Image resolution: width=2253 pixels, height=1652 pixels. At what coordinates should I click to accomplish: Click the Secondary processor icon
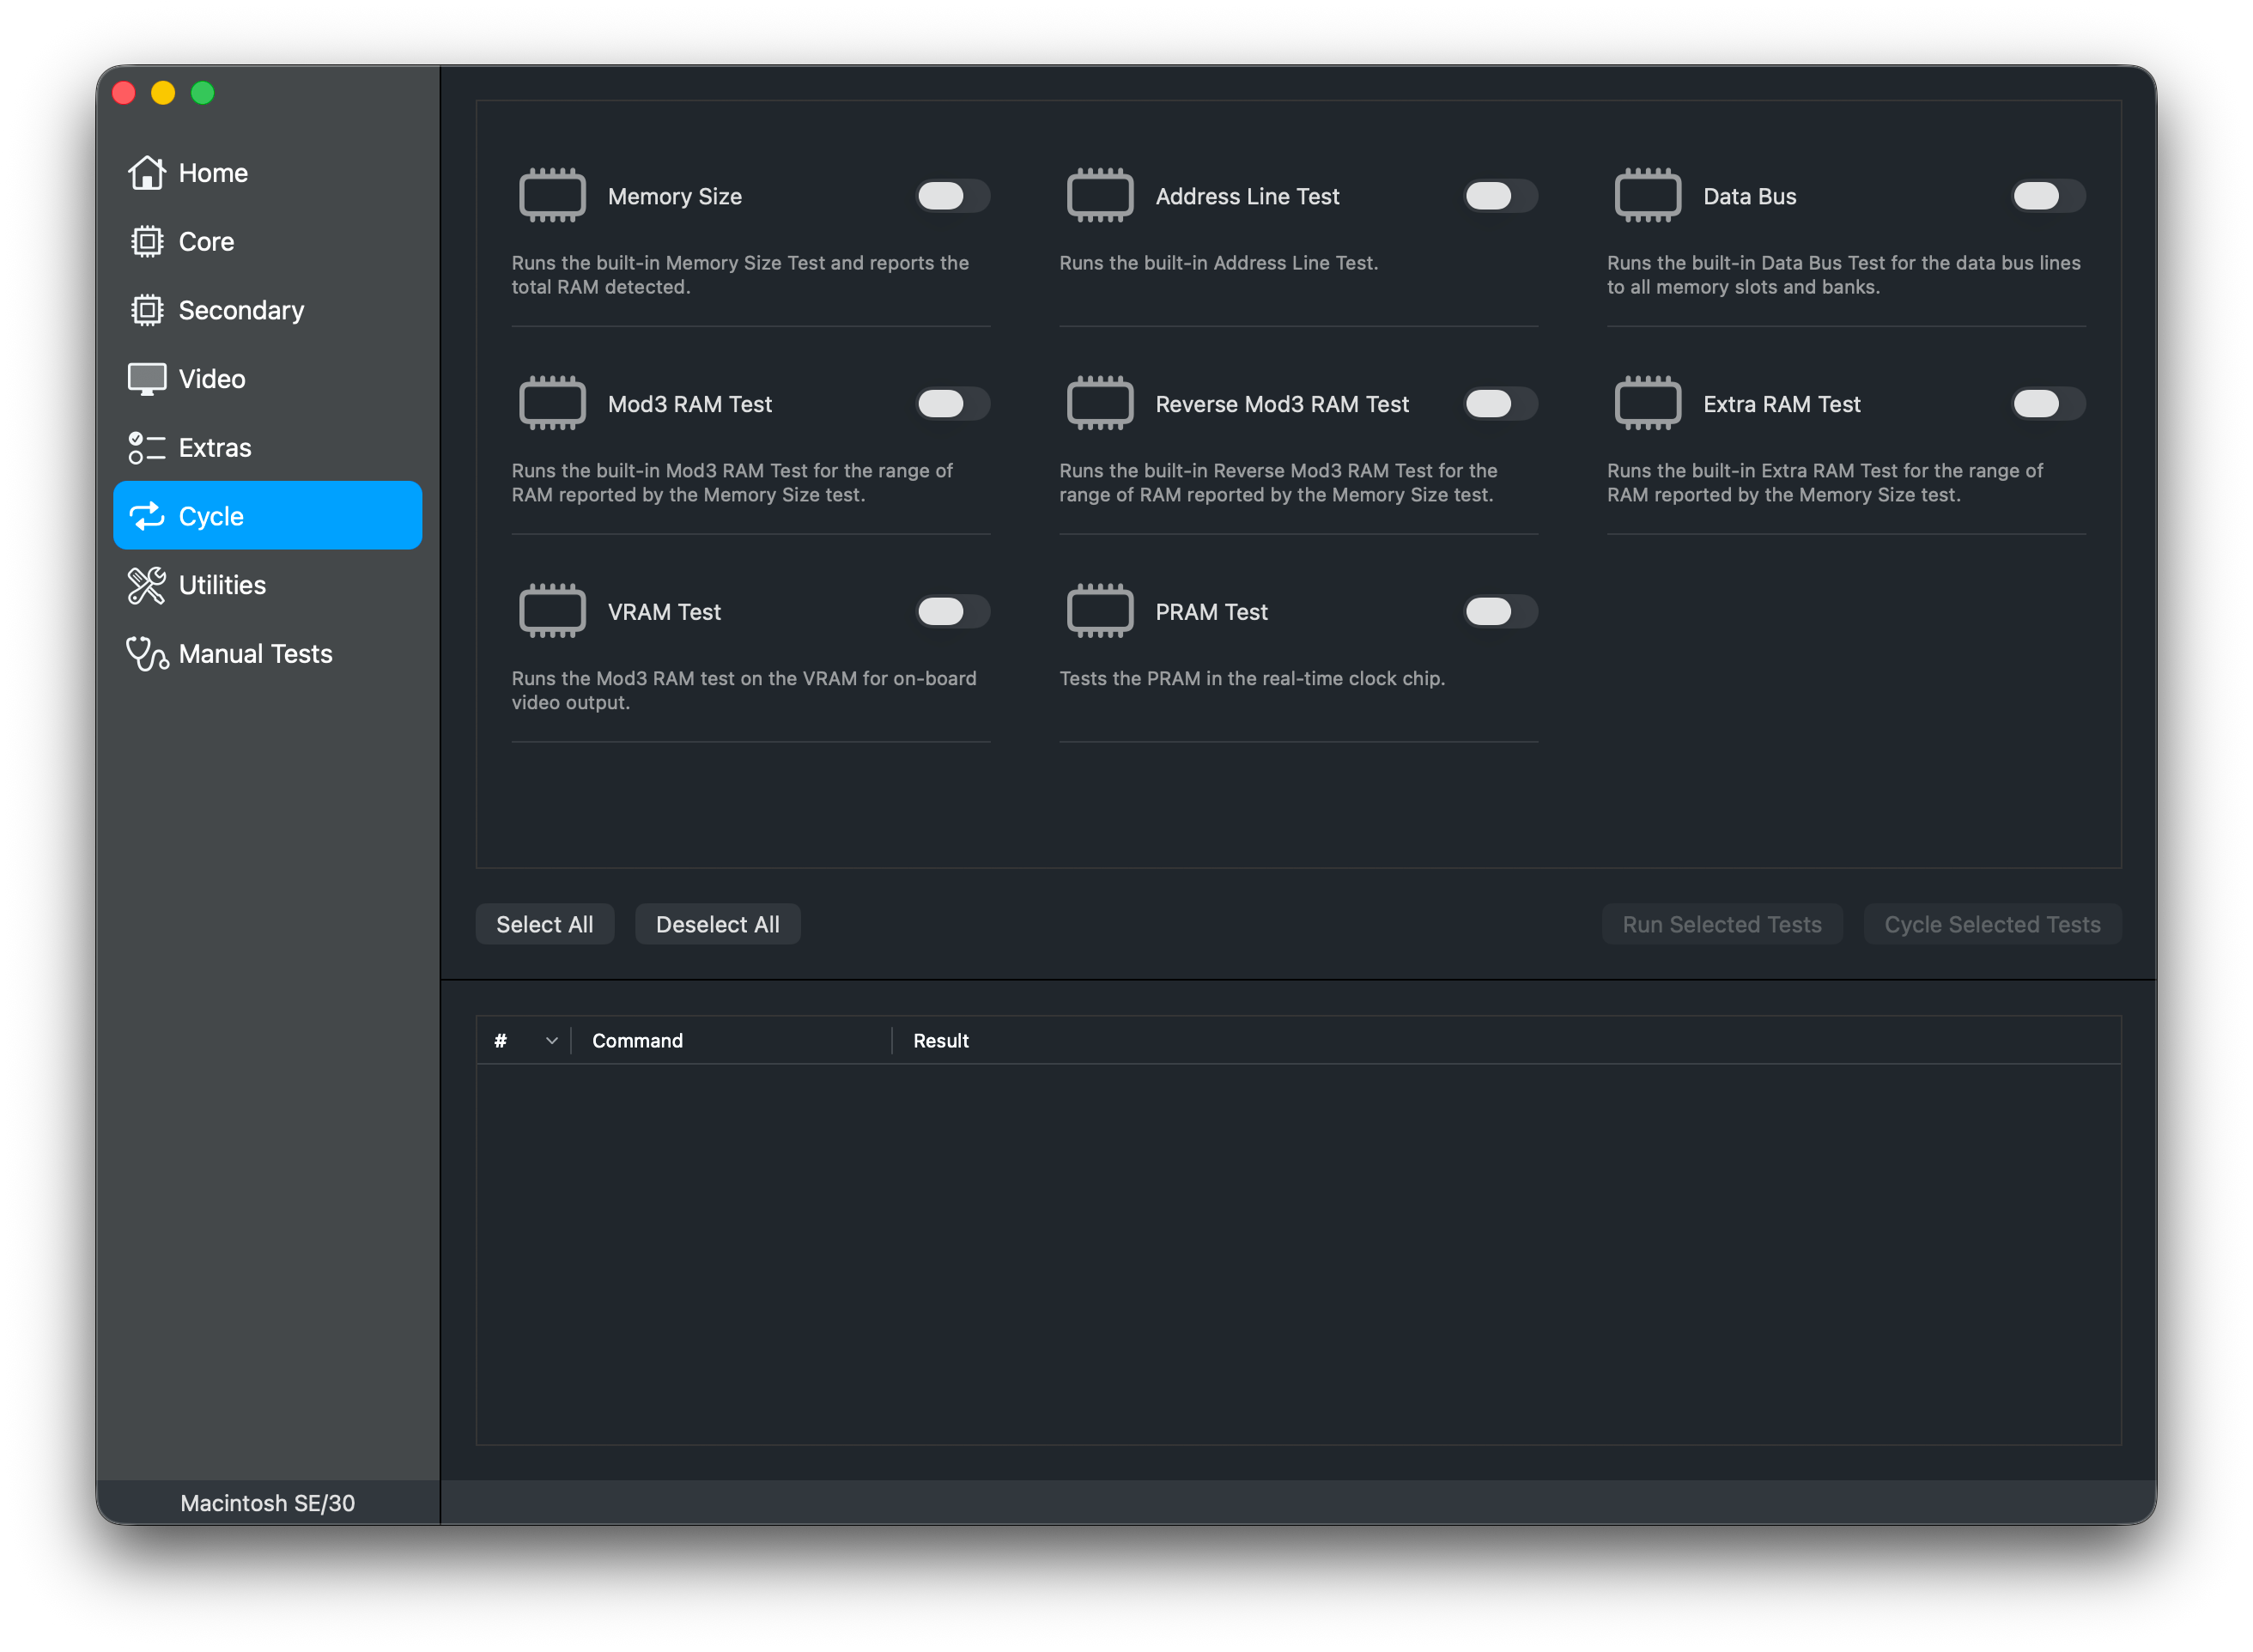pyautogui.click(x=146, y=310)
